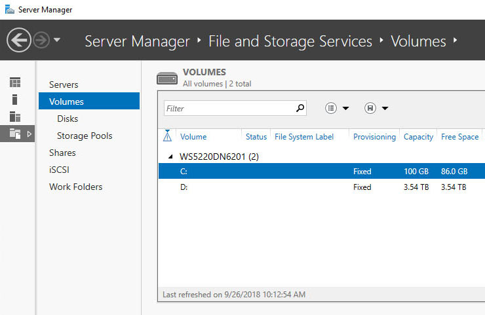Open the list view options dropdown
The image size is (485, 315).
(x=337, y=108)
